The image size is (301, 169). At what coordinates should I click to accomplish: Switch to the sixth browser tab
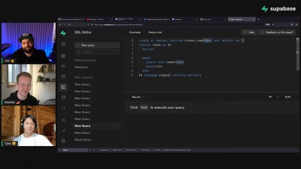[x=213, y=19]
